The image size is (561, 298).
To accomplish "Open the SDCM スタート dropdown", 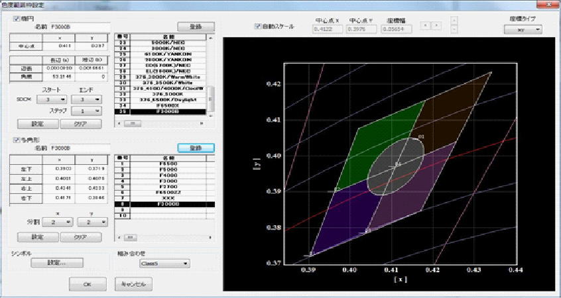I will pyautogui.click(x=52, y=99).
